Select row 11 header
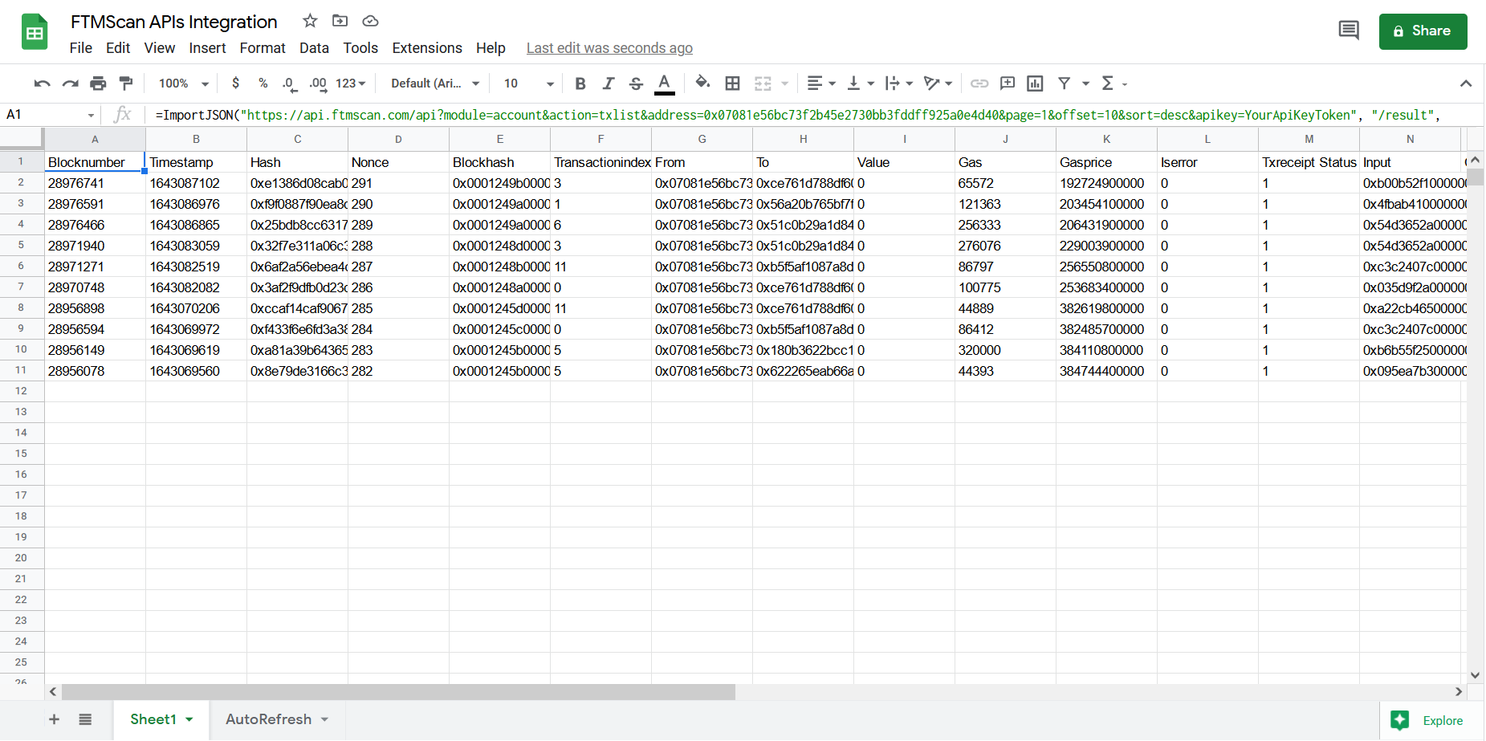Image resolution: width=1486 pixels, height=741 pixels. (22, 370)
